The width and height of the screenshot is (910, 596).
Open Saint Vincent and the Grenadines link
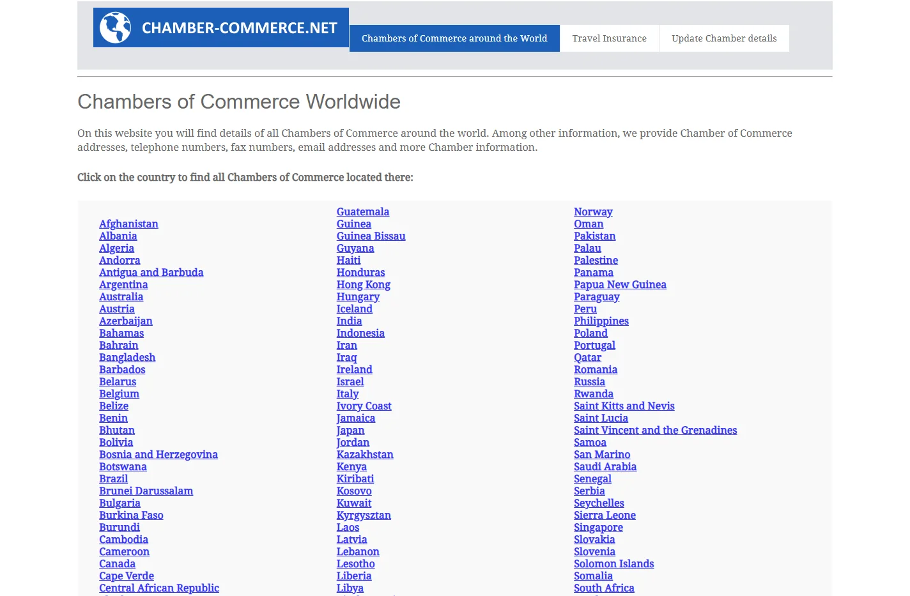coord(655,430)
